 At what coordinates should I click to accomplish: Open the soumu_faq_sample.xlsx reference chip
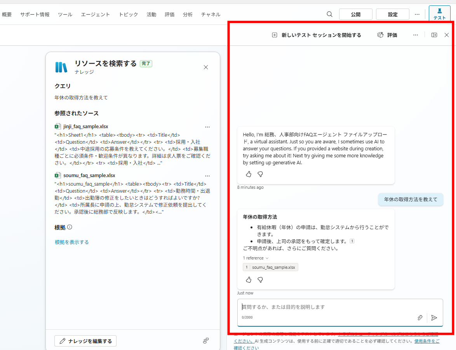(270, 267)
